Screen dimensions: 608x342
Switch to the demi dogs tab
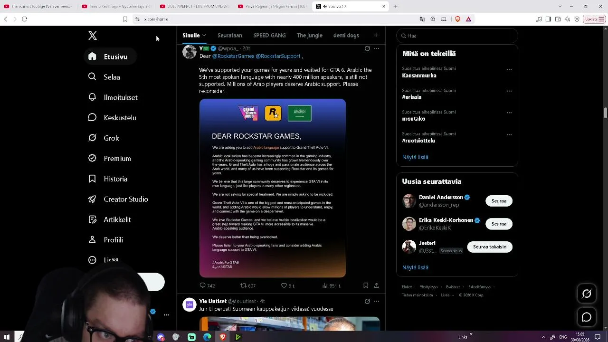click(346, 35)
